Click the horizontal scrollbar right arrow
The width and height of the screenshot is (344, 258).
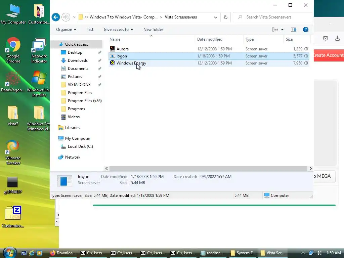tap(310, 169)
